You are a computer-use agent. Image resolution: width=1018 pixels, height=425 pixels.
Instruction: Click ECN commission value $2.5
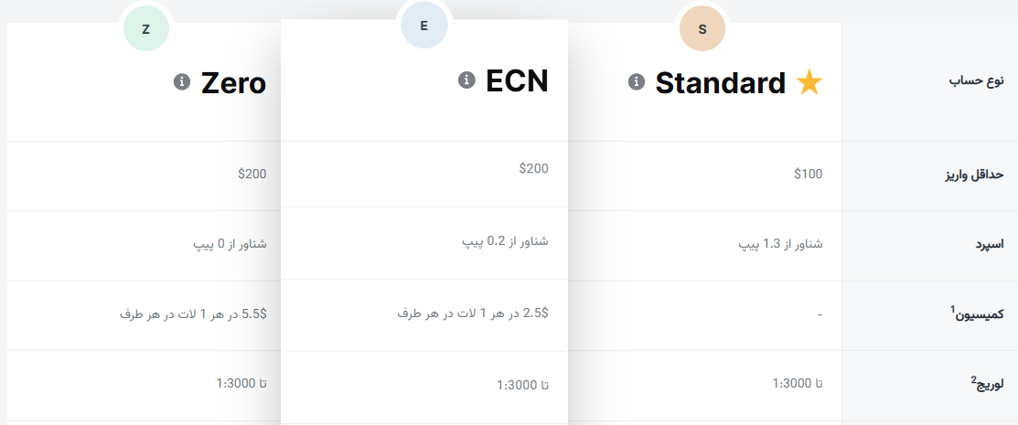click(473, 313)
